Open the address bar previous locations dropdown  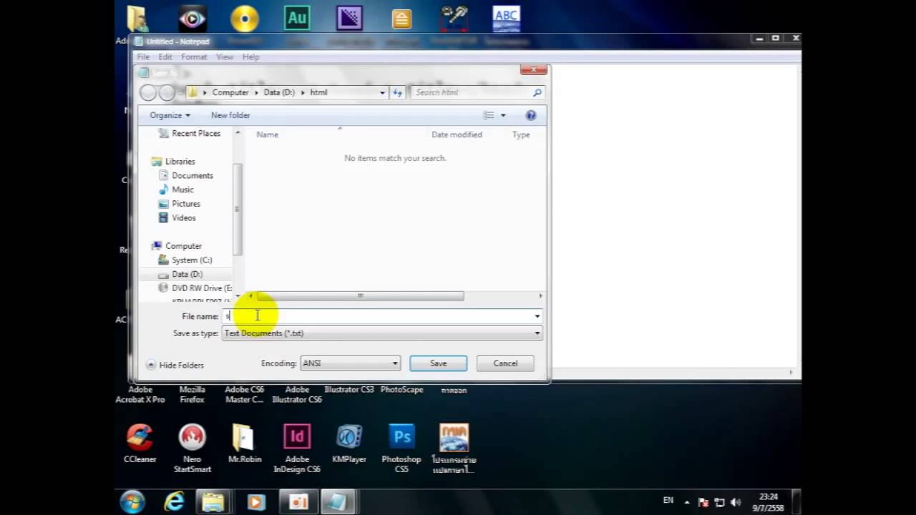(382, 92)
